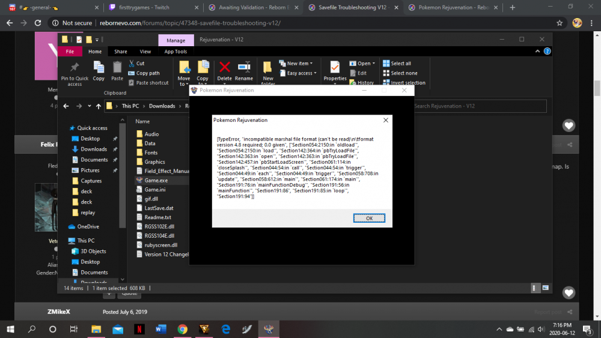Select Quick access in navigation pane

click(88, 128)
